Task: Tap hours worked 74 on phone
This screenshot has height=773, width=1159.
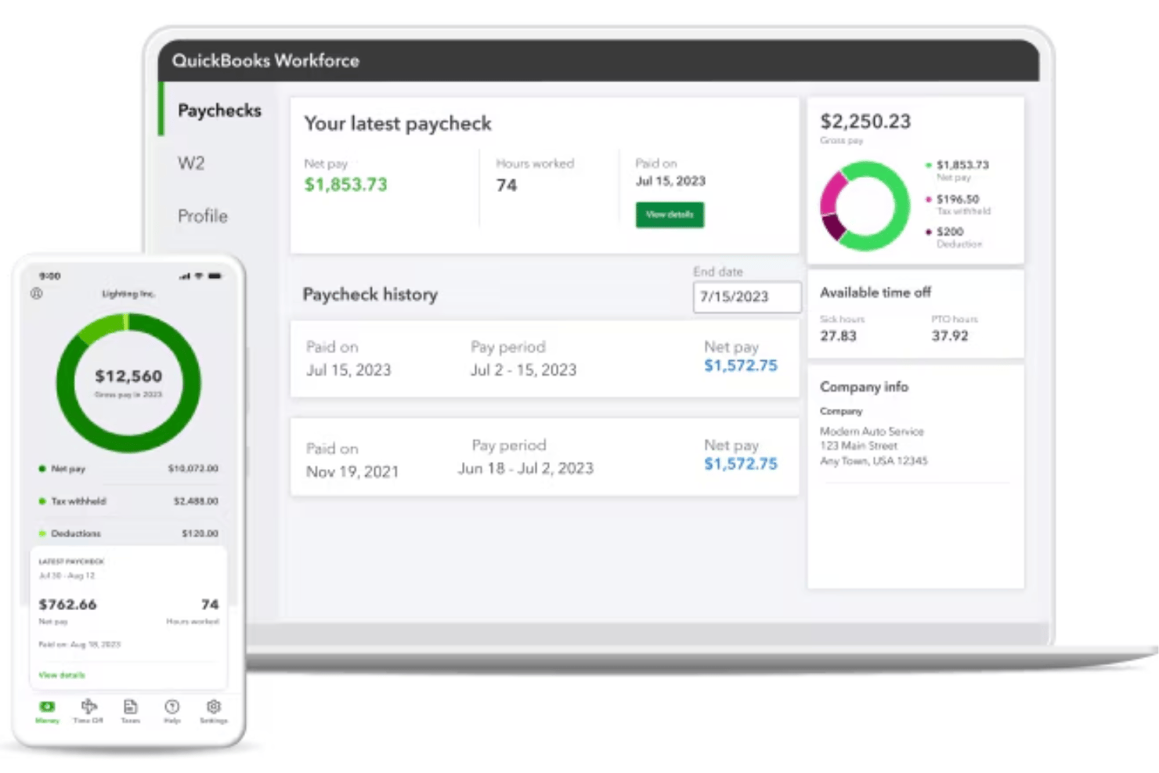Action: tap(210, 605)
